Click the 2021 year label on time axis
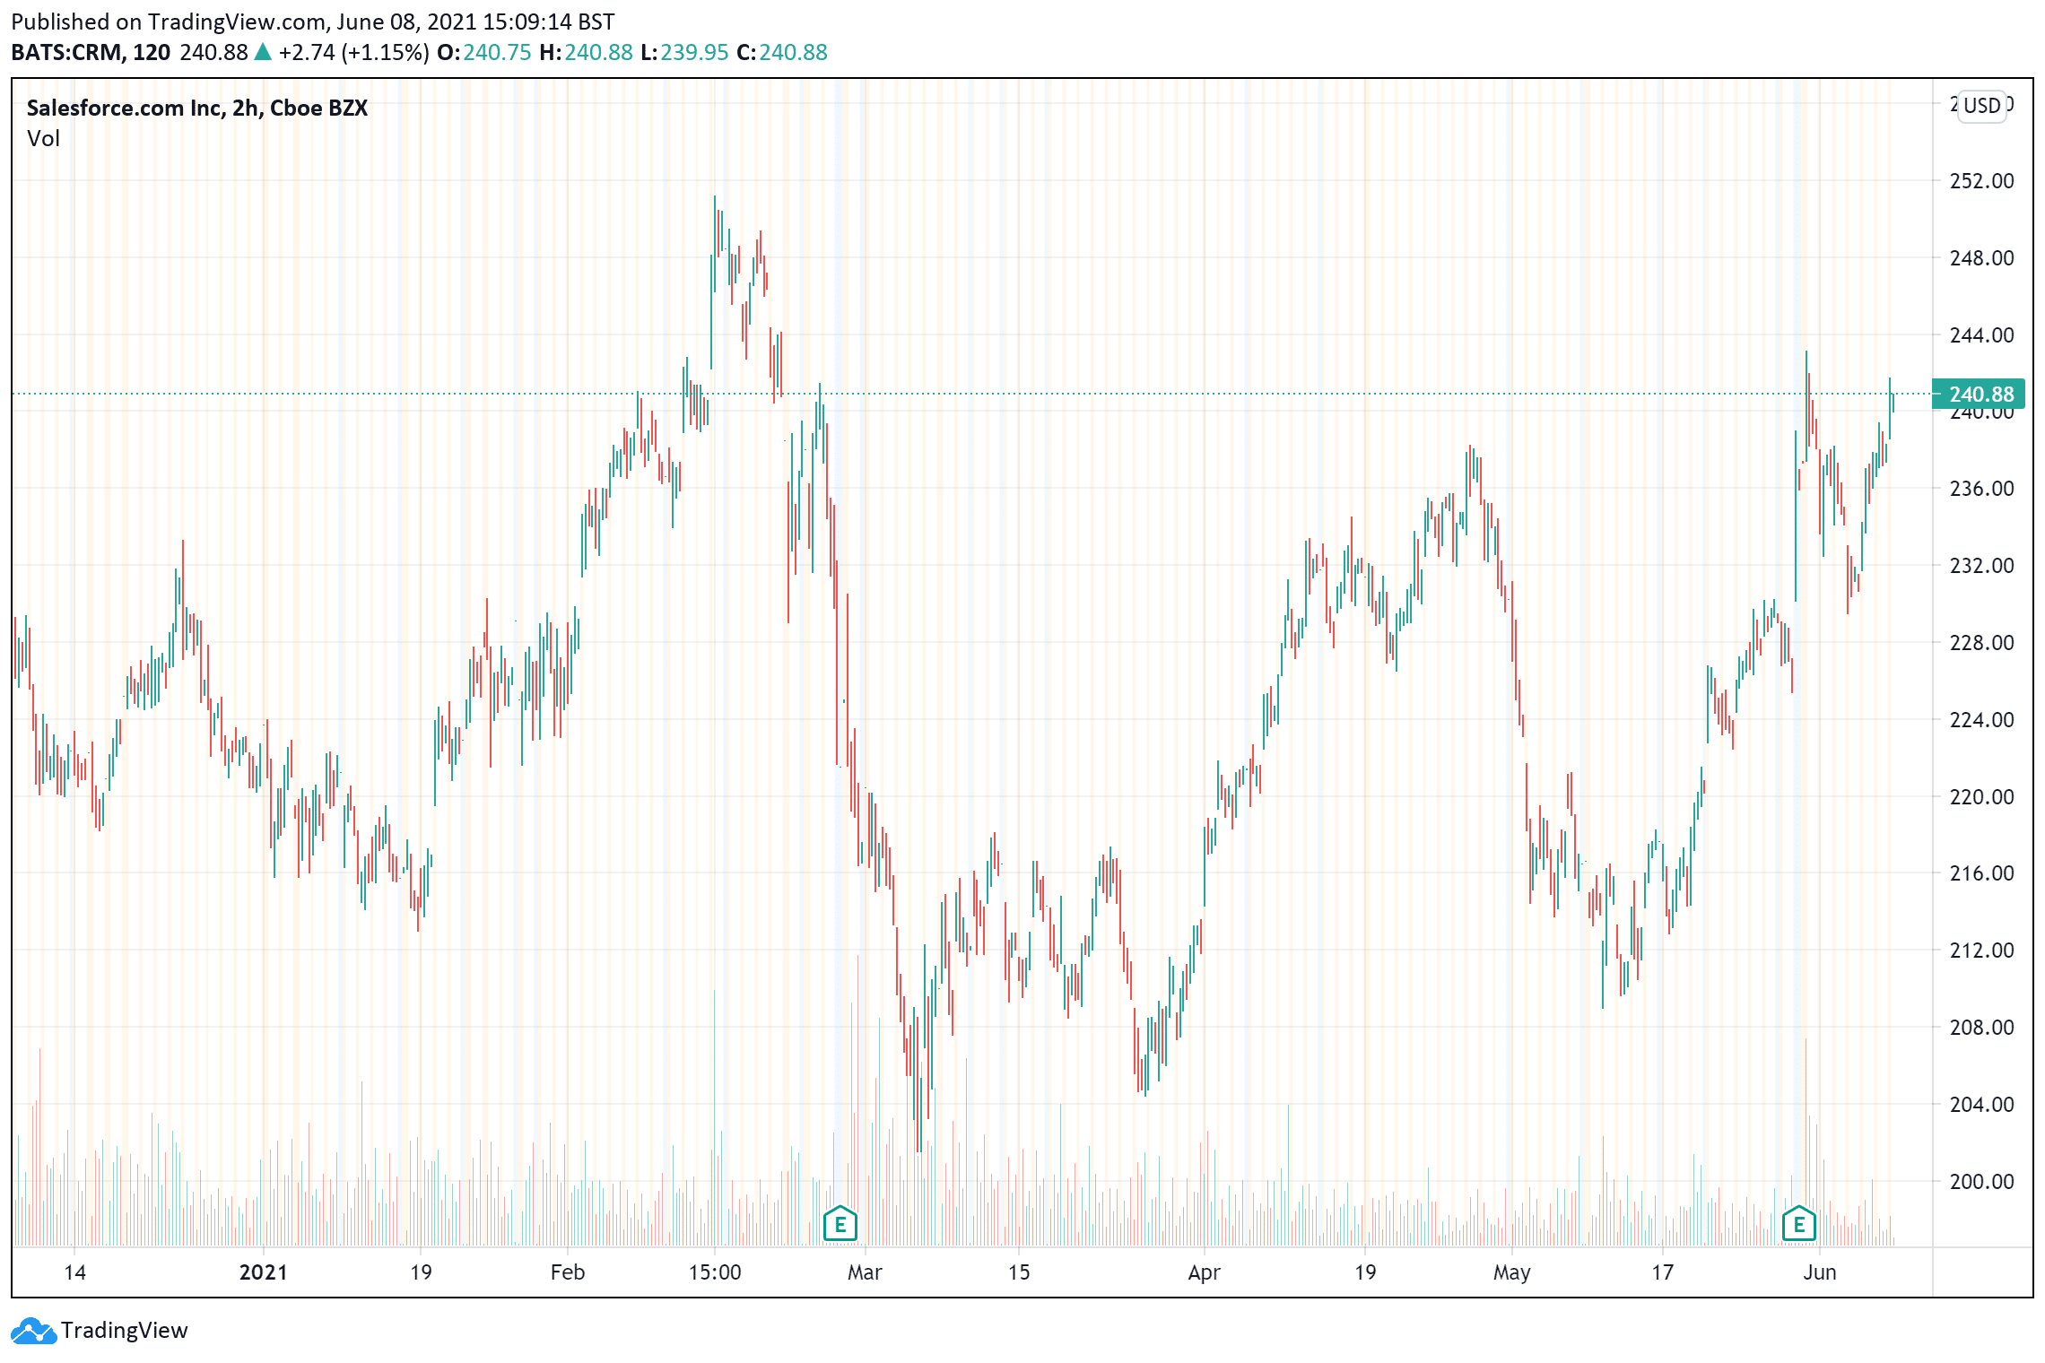This screenshot has height=1363, width=2045. pos(264,1272)
